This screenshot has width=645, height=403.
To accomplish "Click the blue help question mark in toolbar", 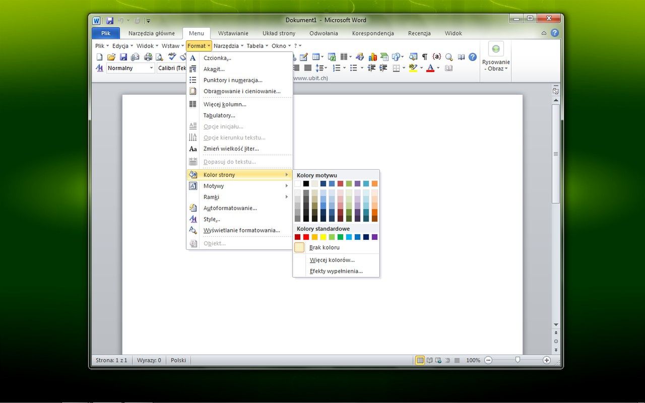I will coord(473,57).
